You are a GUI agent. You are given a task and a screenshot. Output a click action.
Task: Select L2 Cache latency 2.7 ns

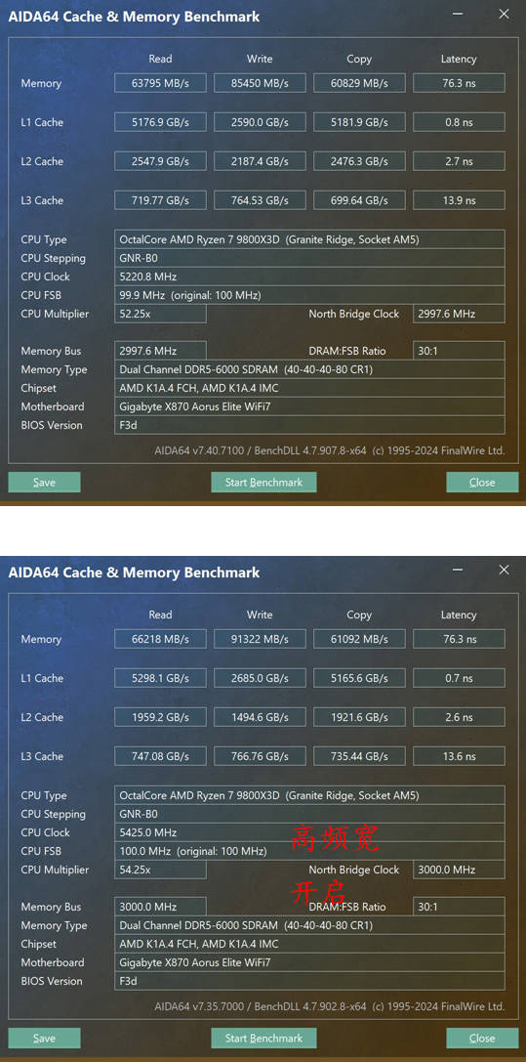(x=459, y=161)
